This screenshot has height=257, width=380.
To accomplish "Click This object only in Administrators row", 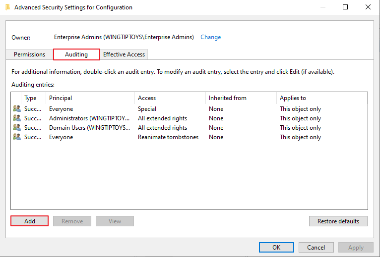I will (300, 118).
